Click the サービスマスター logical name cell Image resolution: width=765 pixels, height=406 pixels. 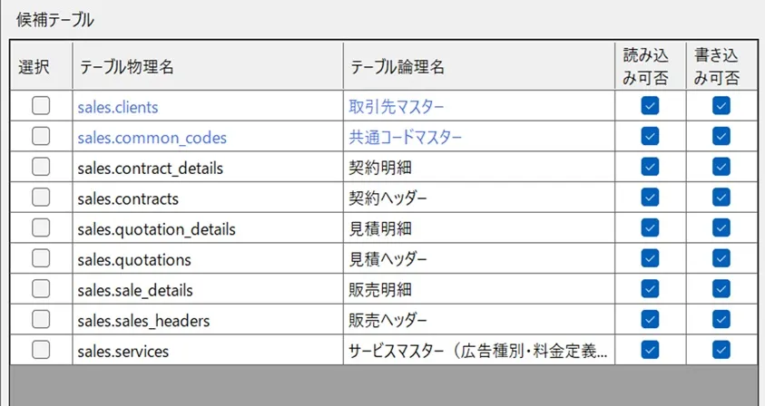(x=479, y=350)
